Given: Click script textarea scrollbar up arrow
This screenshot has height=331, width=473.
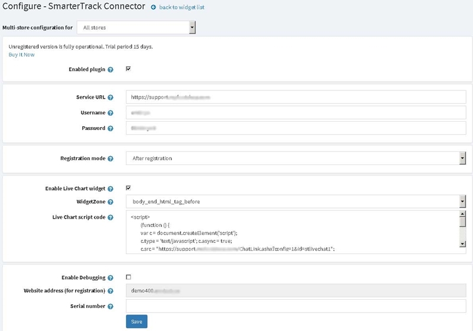Looking at the screenshot, I should (x=462, y=214).
